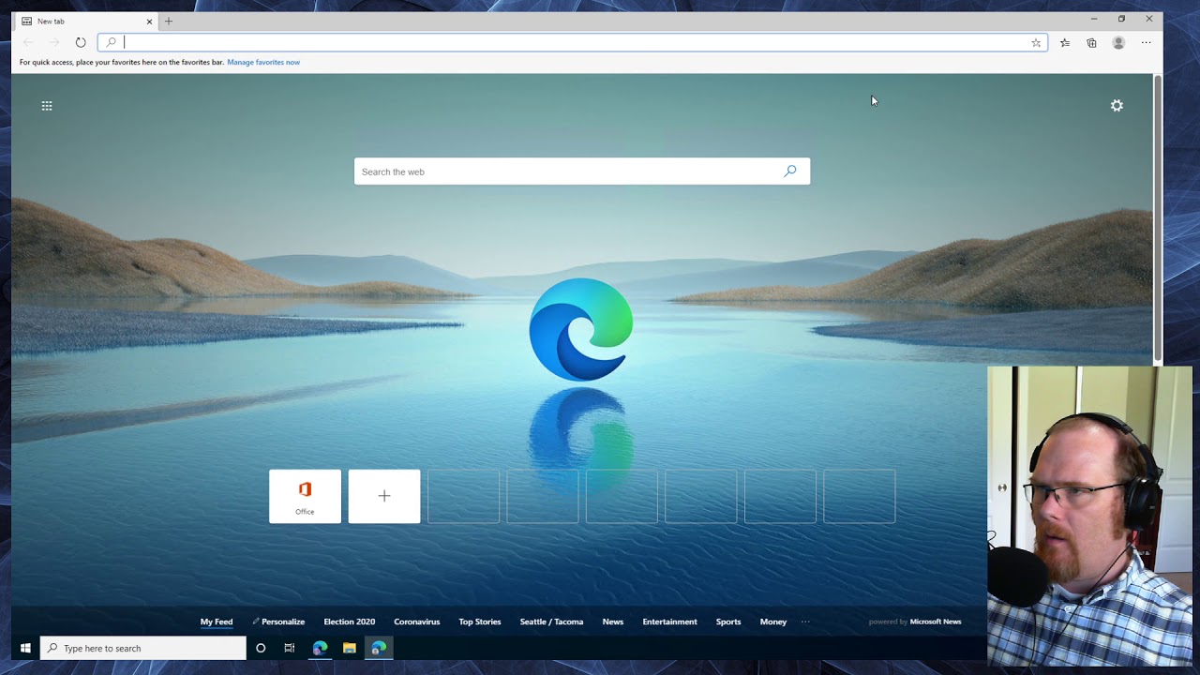
Task: Switch to Entertainment feed tab
Action: tap(669, 622)
